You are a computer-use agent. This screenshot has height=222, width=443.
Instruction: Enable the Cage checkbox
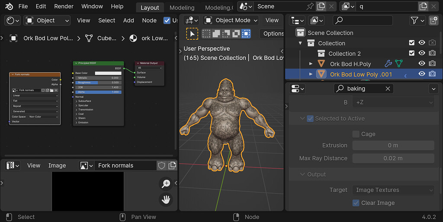point(356,134)
